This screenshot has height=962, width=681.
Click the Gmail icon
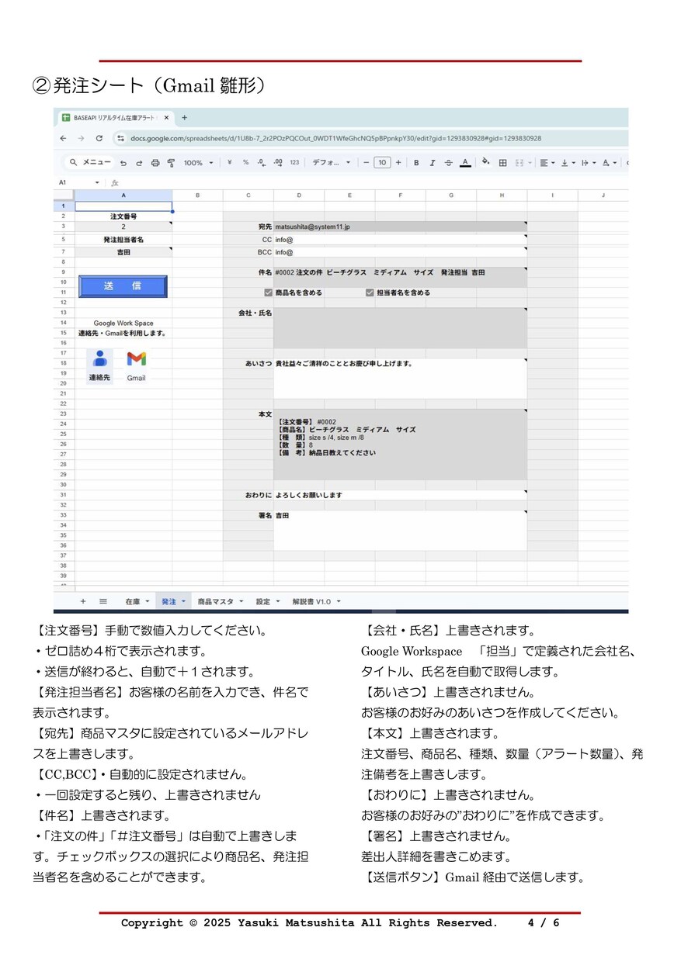pos(136,365)
